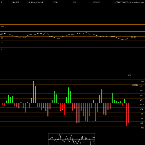Viewport: 145px width, 145px height.
Task: Click the 'SI(TM)' header text
Action: click(55, 2)
